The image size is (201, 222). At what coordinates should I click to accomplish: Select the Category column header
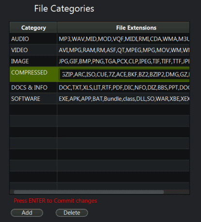point(33,28)
